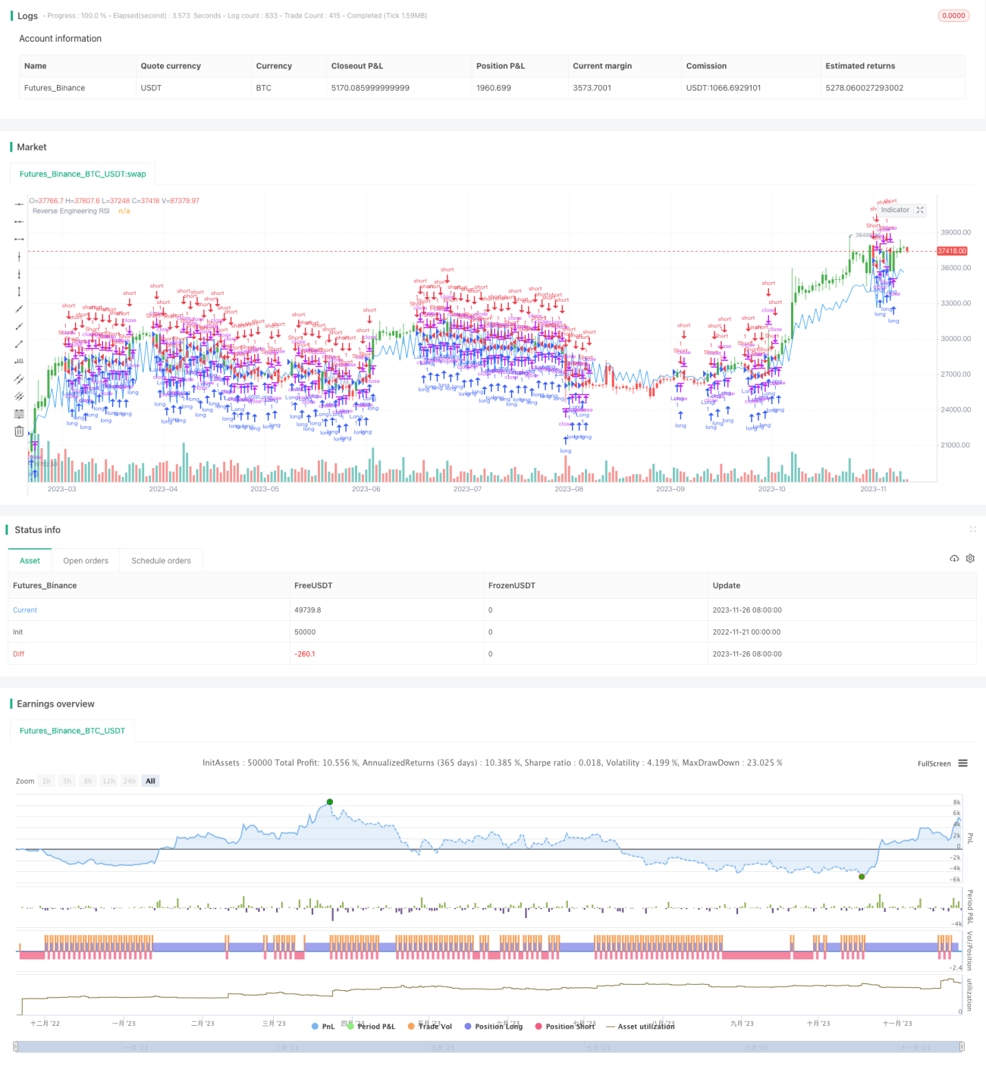986x1069 pixels.
Task: Click the FullScreen button
Action: pyautogui.click(x=934, y=763)
